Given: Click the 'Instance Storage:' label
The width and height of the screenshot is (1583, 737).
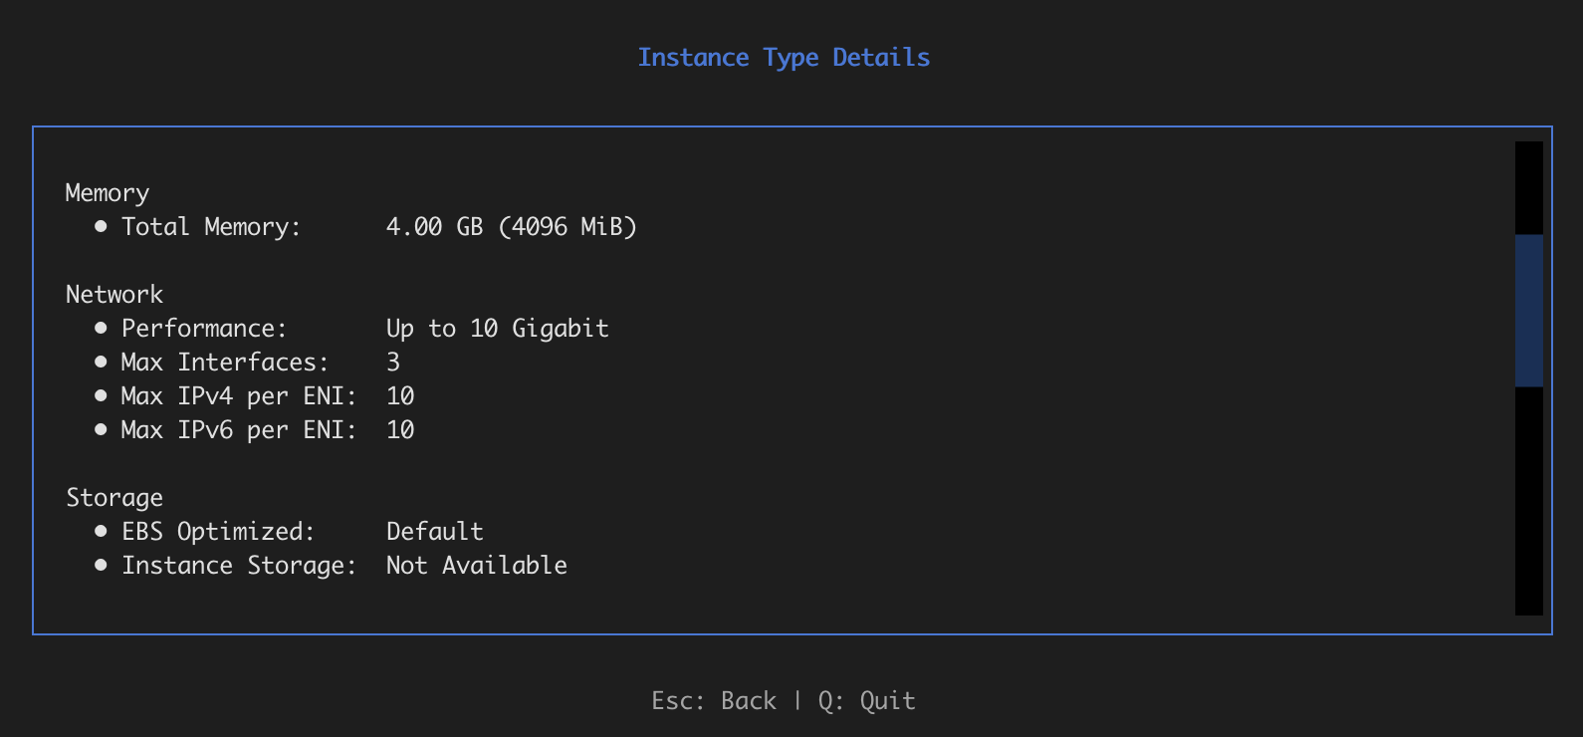Looking at the screenshot, I should coord(239,566).
